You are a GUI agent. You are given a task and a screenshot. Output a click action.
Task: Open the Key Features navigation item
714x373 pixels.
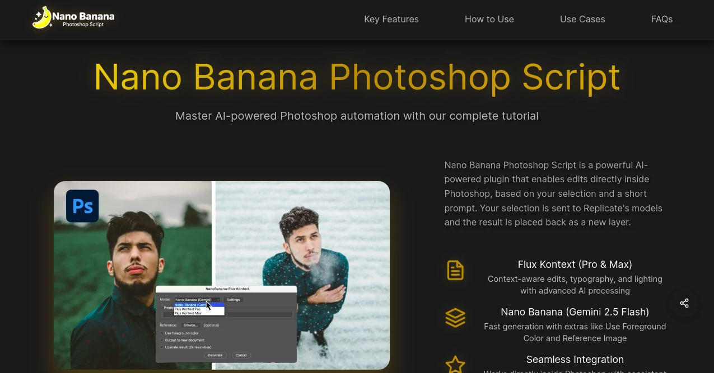click(x=391, y=19)
